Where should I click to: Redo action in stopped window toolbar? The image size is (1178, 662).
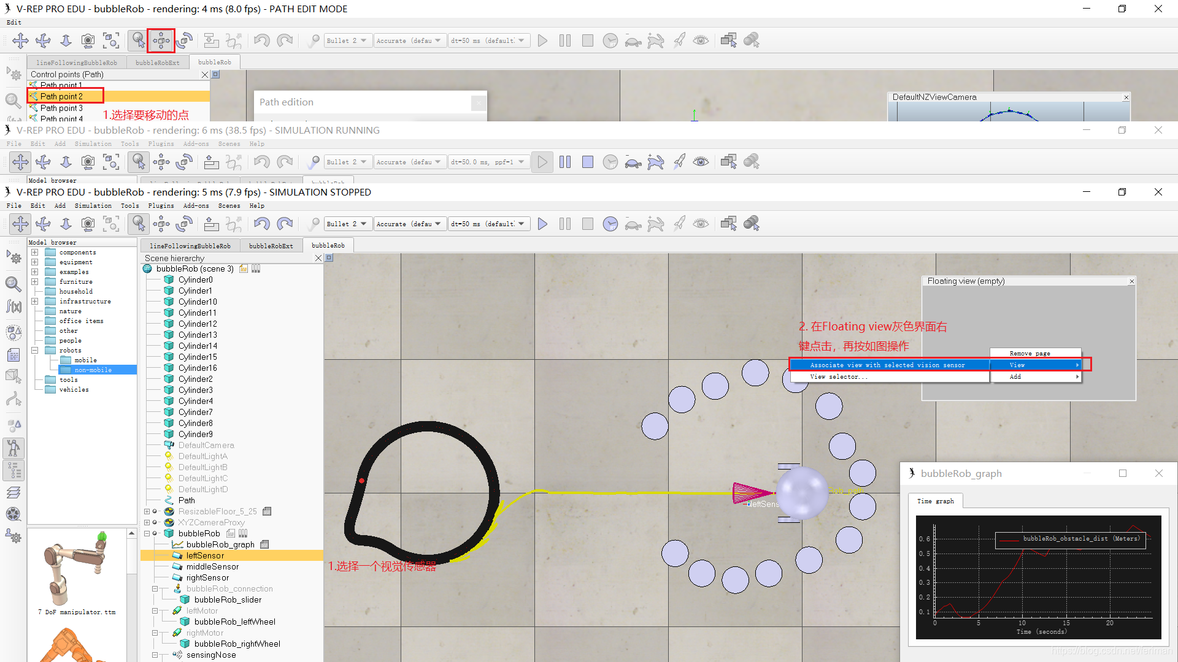pos(285,224)
